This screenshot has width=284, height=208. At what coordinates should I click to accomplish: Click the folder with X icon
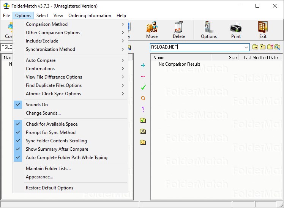click(143, 131)
